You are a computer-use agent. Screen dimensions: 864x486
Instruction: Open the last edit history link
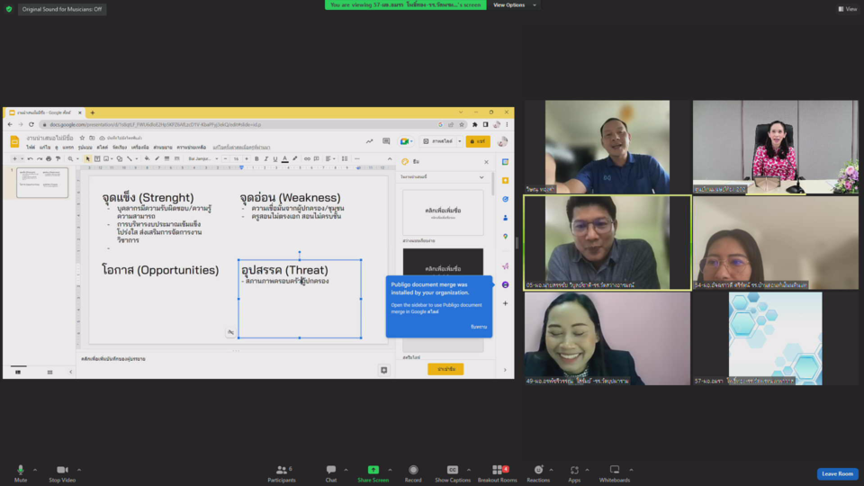click(x=241, y=148)
